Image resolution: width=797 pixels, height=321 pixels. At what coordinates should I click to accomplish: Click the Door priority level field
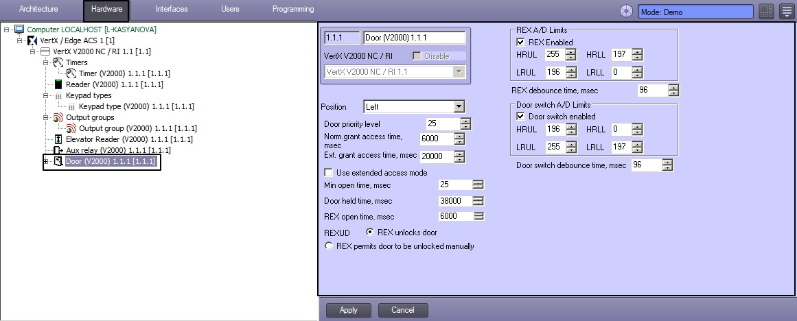tap(441, 123)
